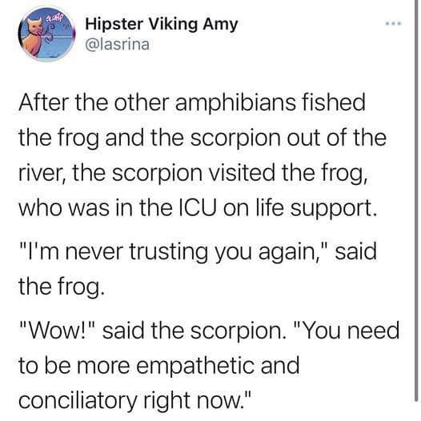Viewport: 421px width, 421px height.
Task: Click the word "amphibians" in the tweet
Action: (x=235, y=102)
